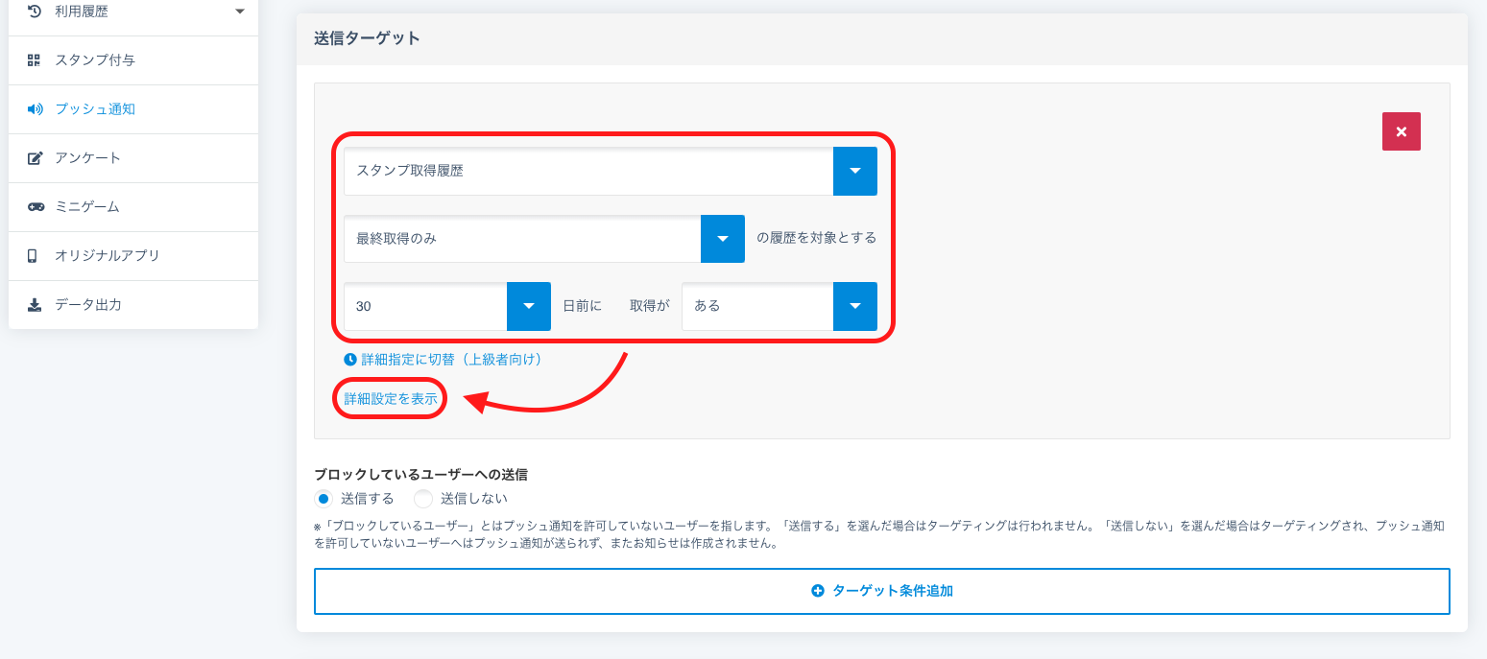Image resolution: width=1487 pixels, height=659 pixels.
Task: Click the phone icon for オリジナルアプリ
Action: (x=33, y=256)
